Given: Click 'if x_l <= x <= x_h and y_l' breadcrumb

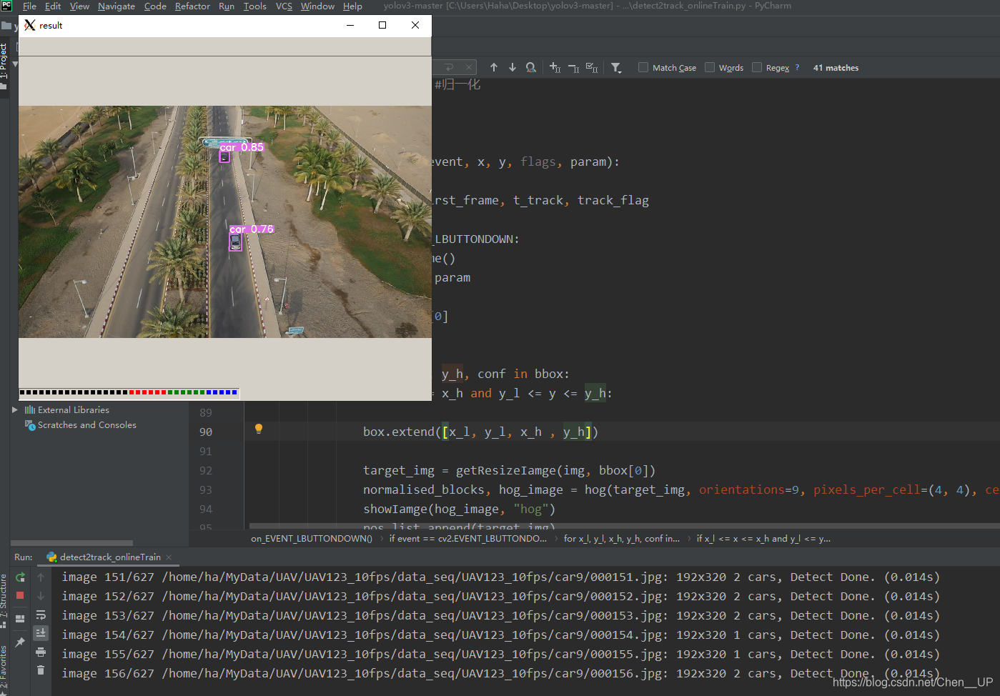Looking at the screenshot, I should point(763,539).
